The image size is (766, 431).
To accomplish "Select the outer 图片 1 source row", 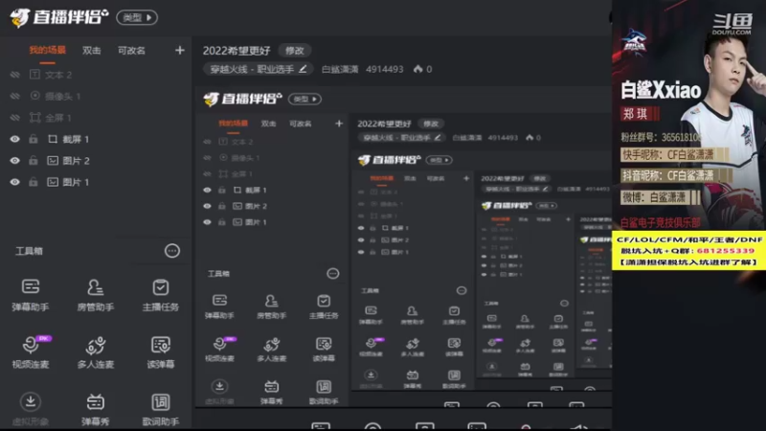I will (95, 182).
